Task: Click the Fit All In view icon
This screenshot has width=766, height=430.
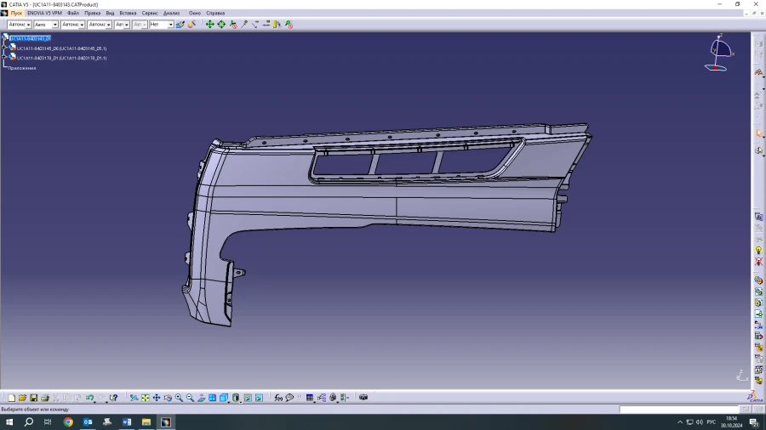Action: (x=146, y=398)
